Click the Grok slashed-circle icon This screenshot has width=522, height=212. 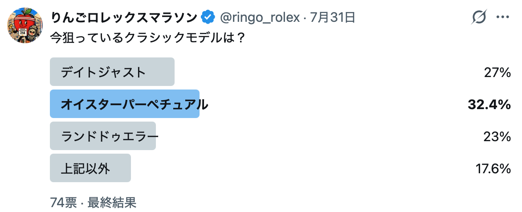479,17
